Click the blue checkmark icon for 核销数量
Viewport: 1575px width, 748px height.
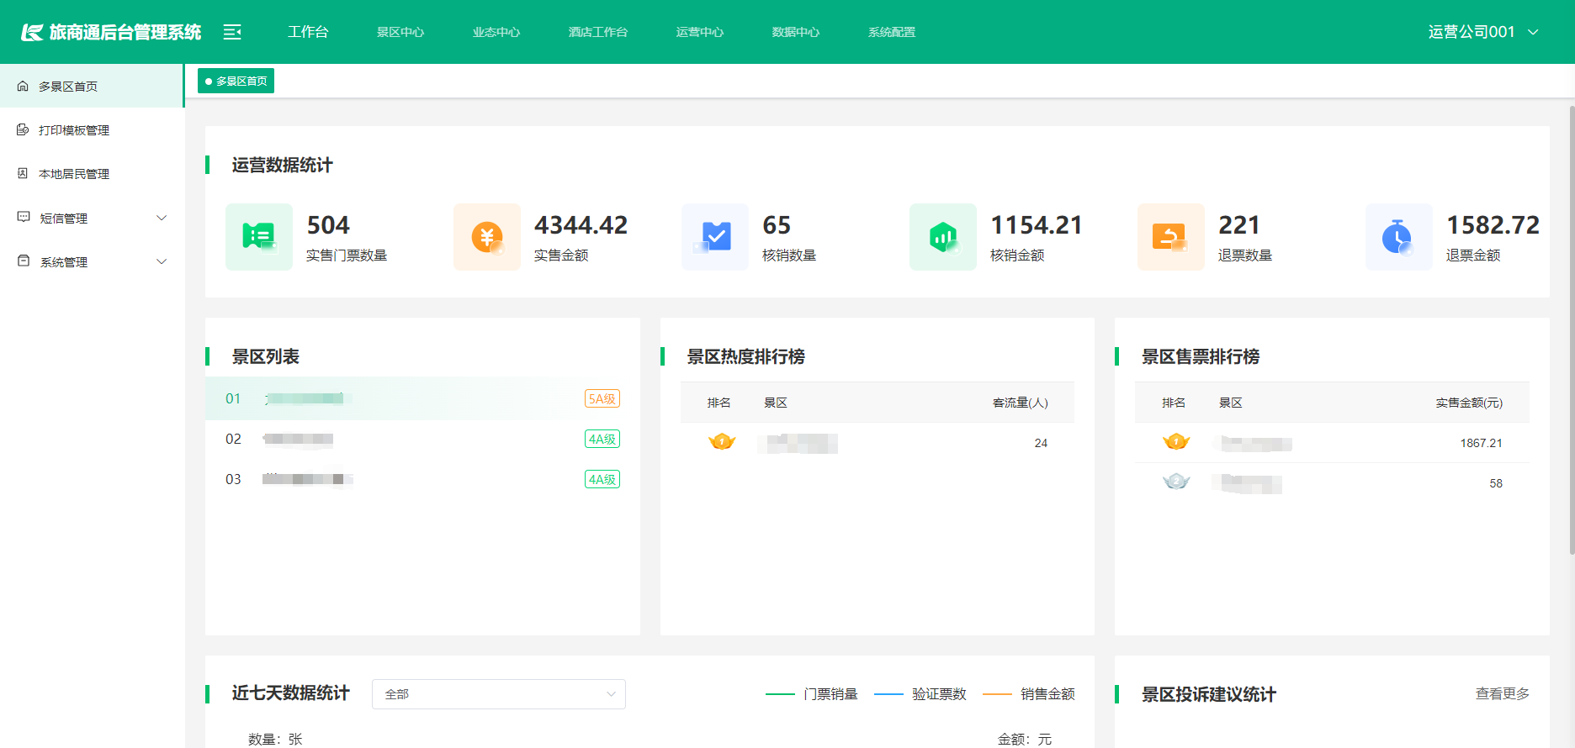pyautogui.click(x=715, y=237)
